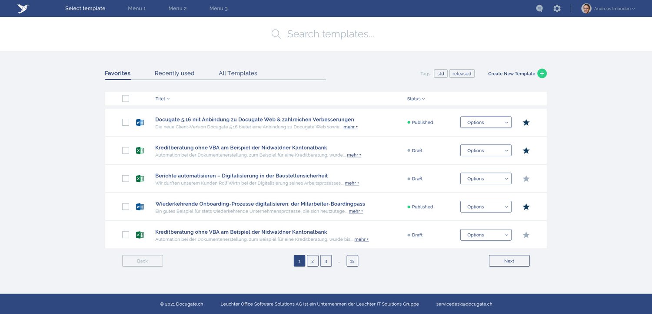The image size is (652, 314).
Task: Open Options dropdown for Berichte automatisieren
Action: 486,179
